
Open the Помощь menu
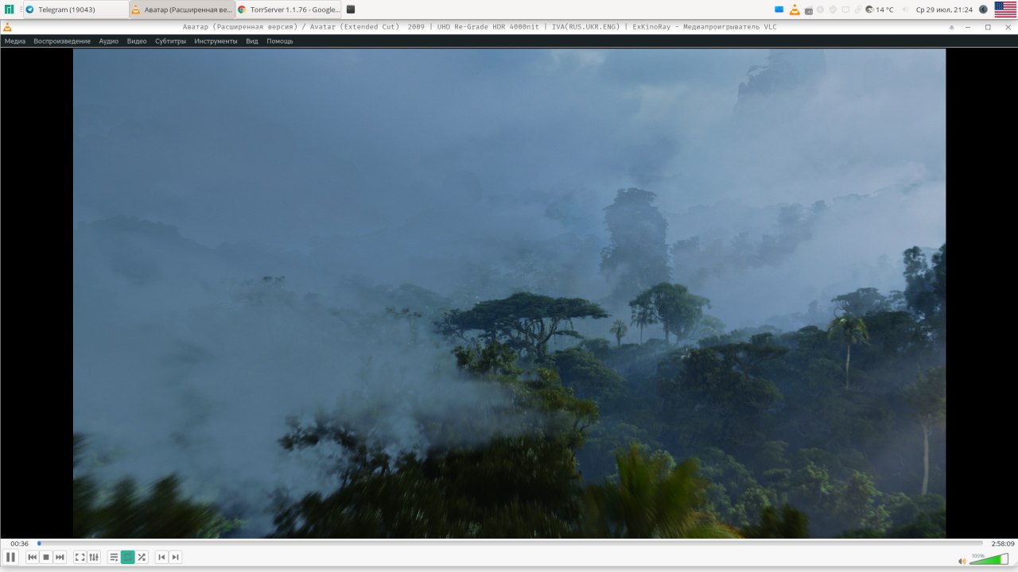click(x=280, y=41)
